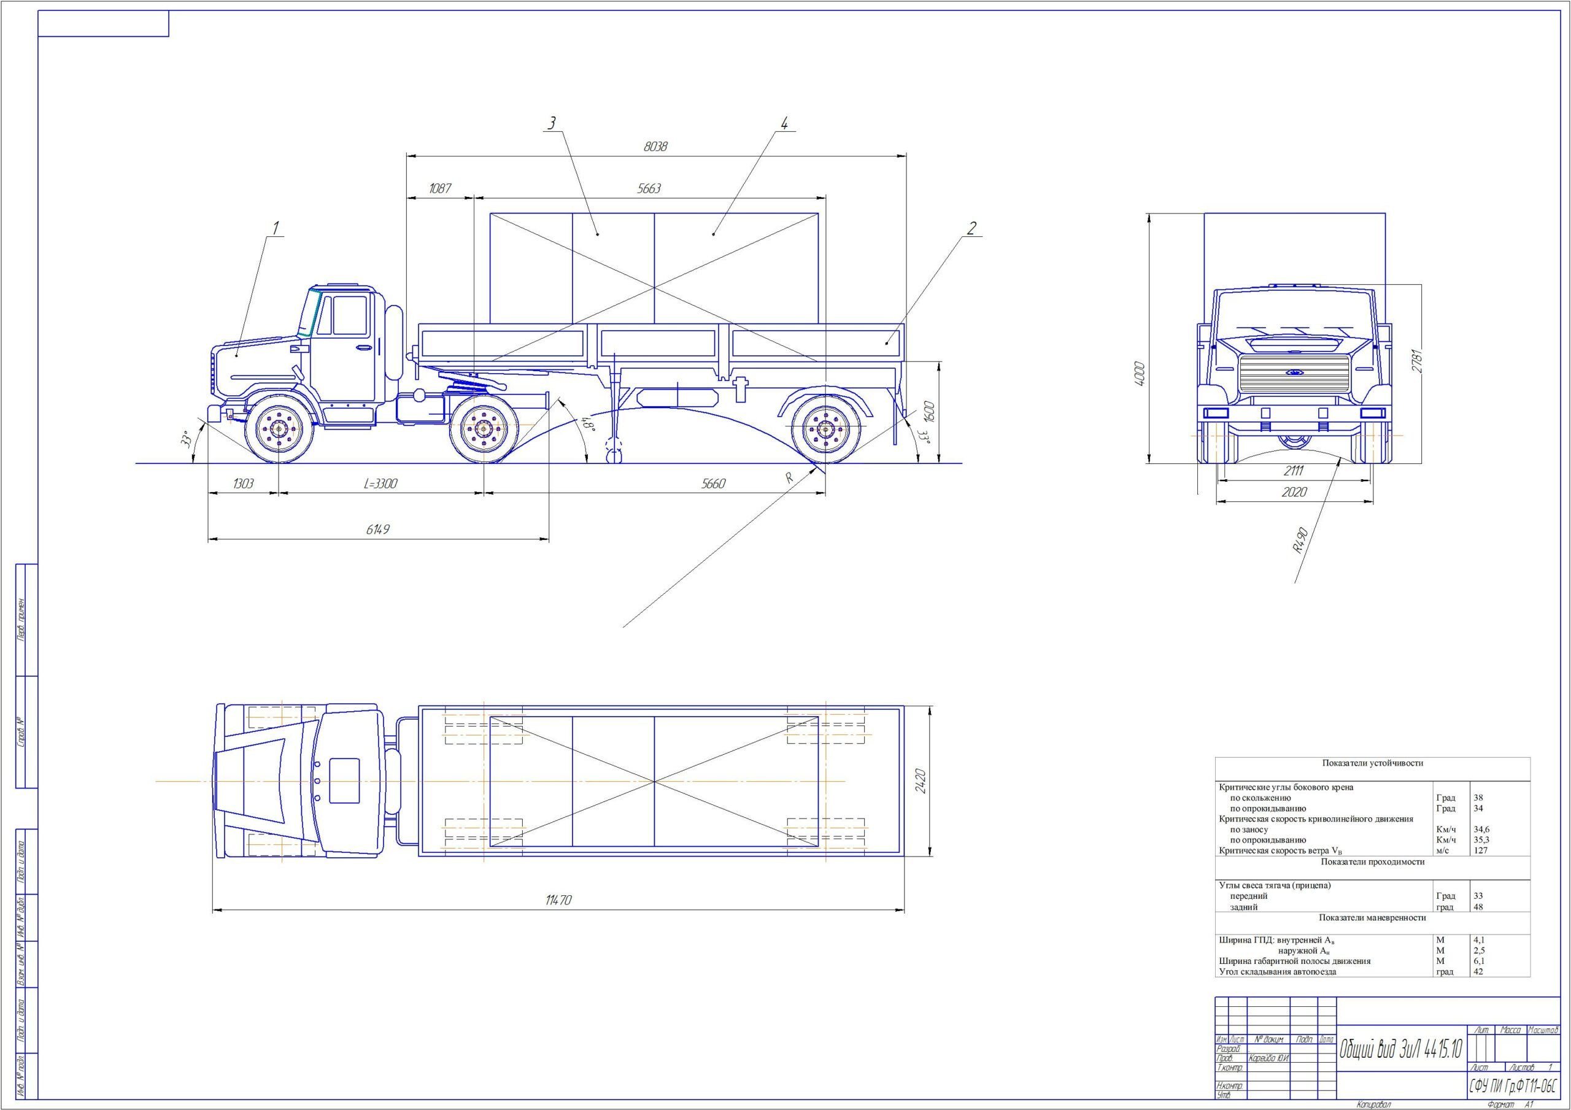
Task: Select the 6149 tractor length dimension
Action: click(377, 530)
